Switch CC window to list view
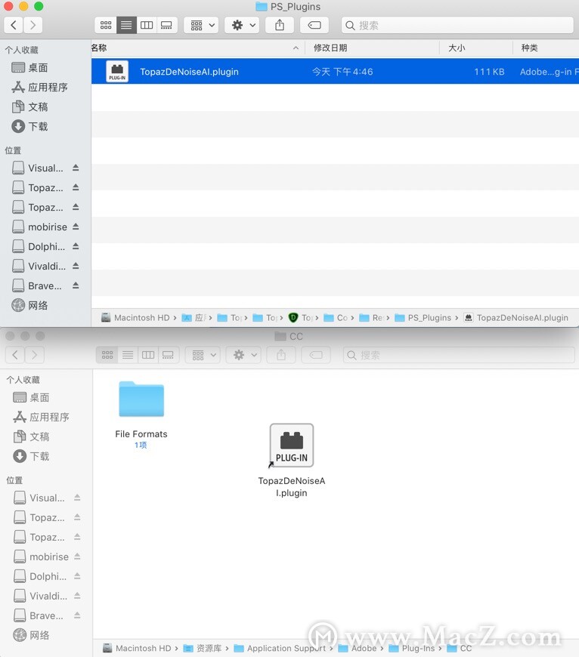The height and width of the screenshot is (657, 579). pos(128,355)
